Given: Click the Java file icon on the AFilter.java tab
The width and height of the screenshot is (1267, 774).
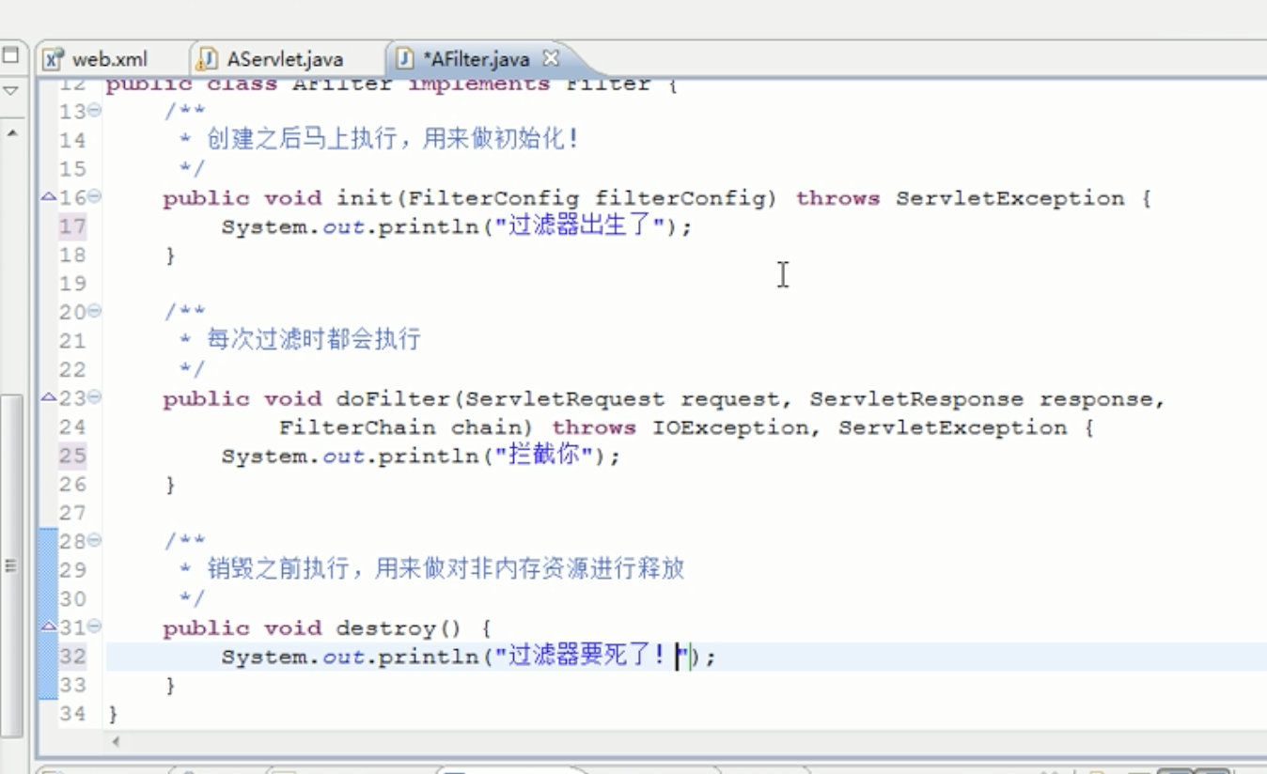Looking at the screenshot, I should click(x=405, y=59).
